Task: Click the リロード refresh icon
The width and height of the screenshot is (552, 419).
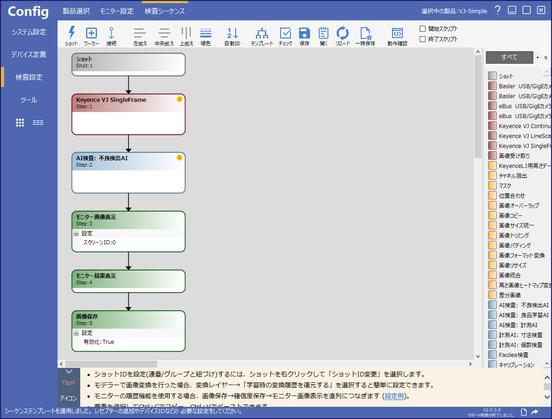Action: click(342, 33)
